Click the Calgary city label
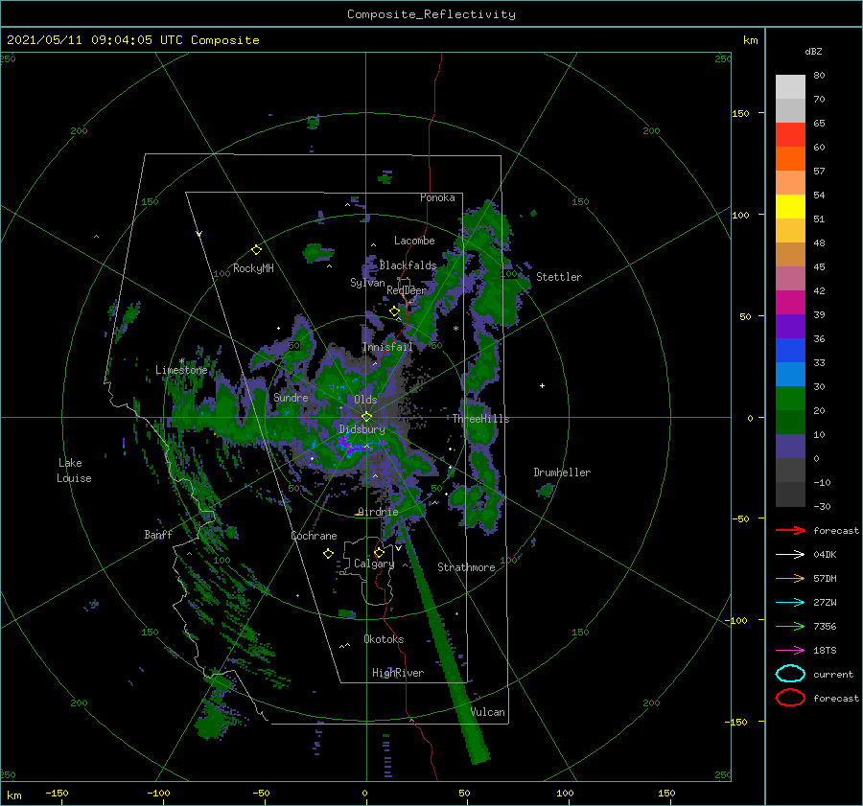 [374, 564]
